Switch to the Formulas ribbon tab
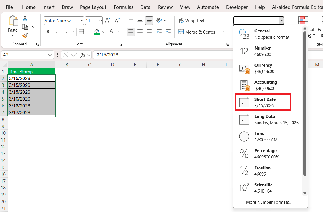This screenshot has width=323, height=212. pos(124,7)
